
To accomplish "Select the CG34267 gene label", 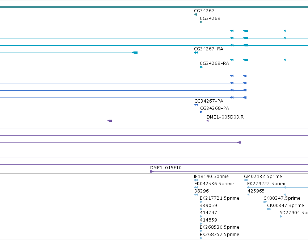I will tap(204, 11).
